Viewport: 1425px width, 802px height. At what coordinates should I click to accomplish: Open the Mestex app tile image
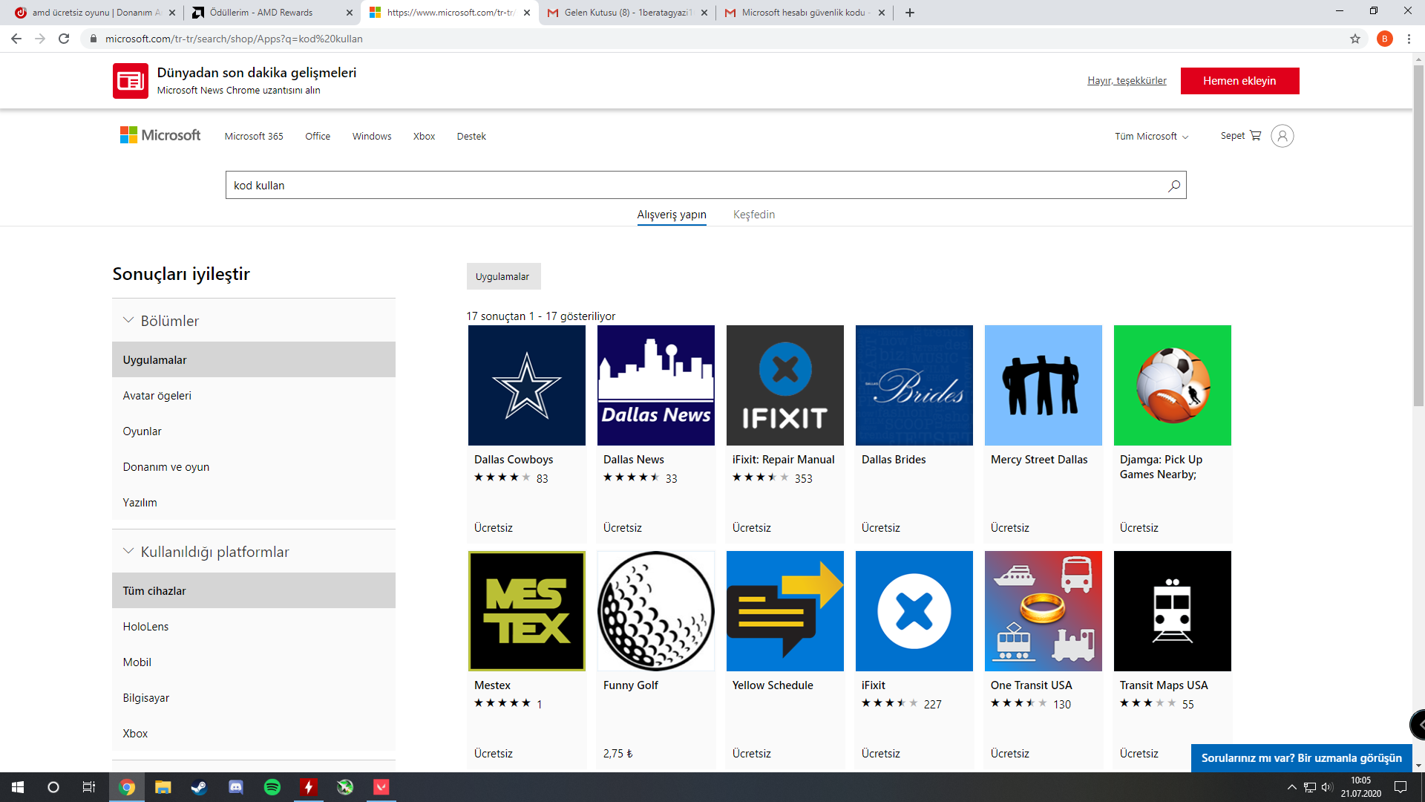[x=526, y=611]
